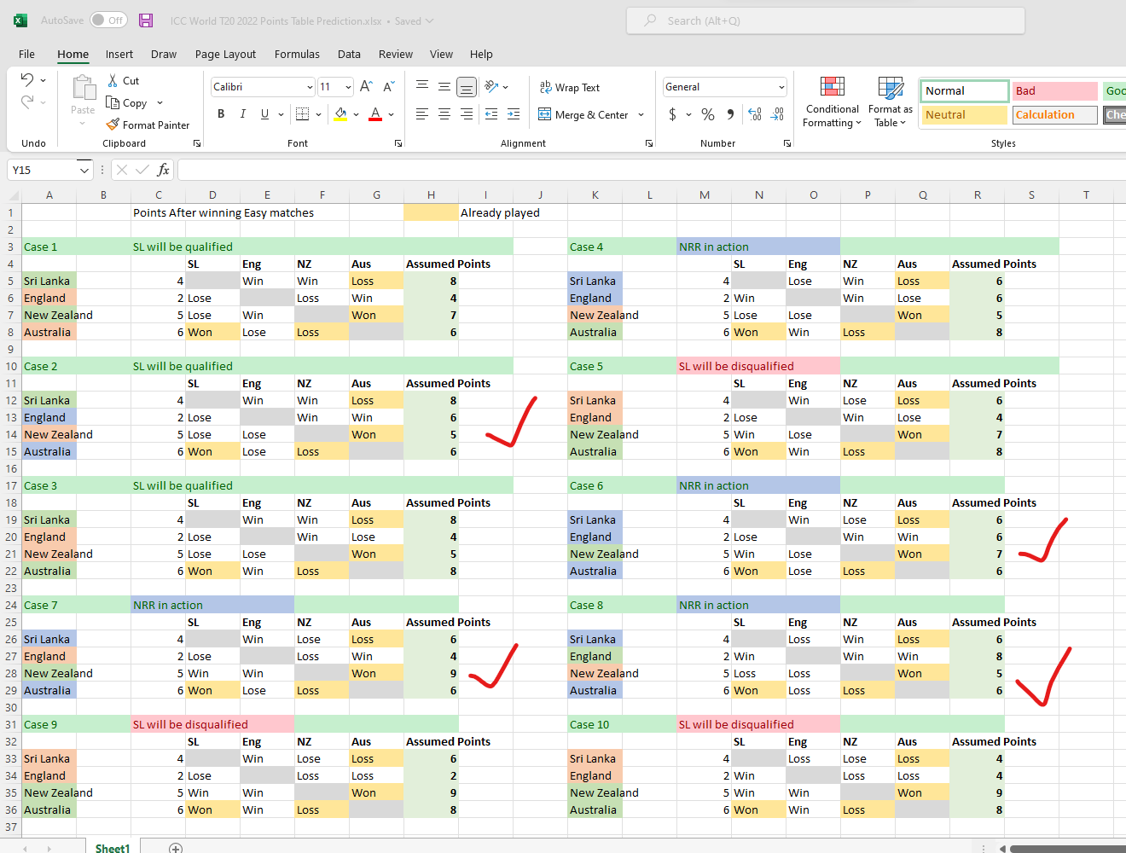Open the Format as Table menu
Viewport: 1126px width, 853px height.
pyautogui.click(x=891, y=102)
